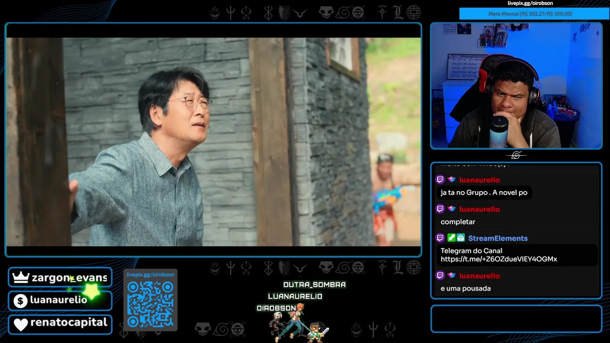
Task: Click the Twitch icon above 'completar' message
Action: (x=440, y=209)
